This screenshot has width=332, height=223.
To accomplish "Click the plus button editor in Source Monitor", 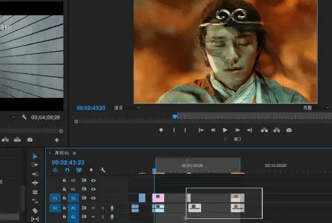I will (x=57, y=140).
